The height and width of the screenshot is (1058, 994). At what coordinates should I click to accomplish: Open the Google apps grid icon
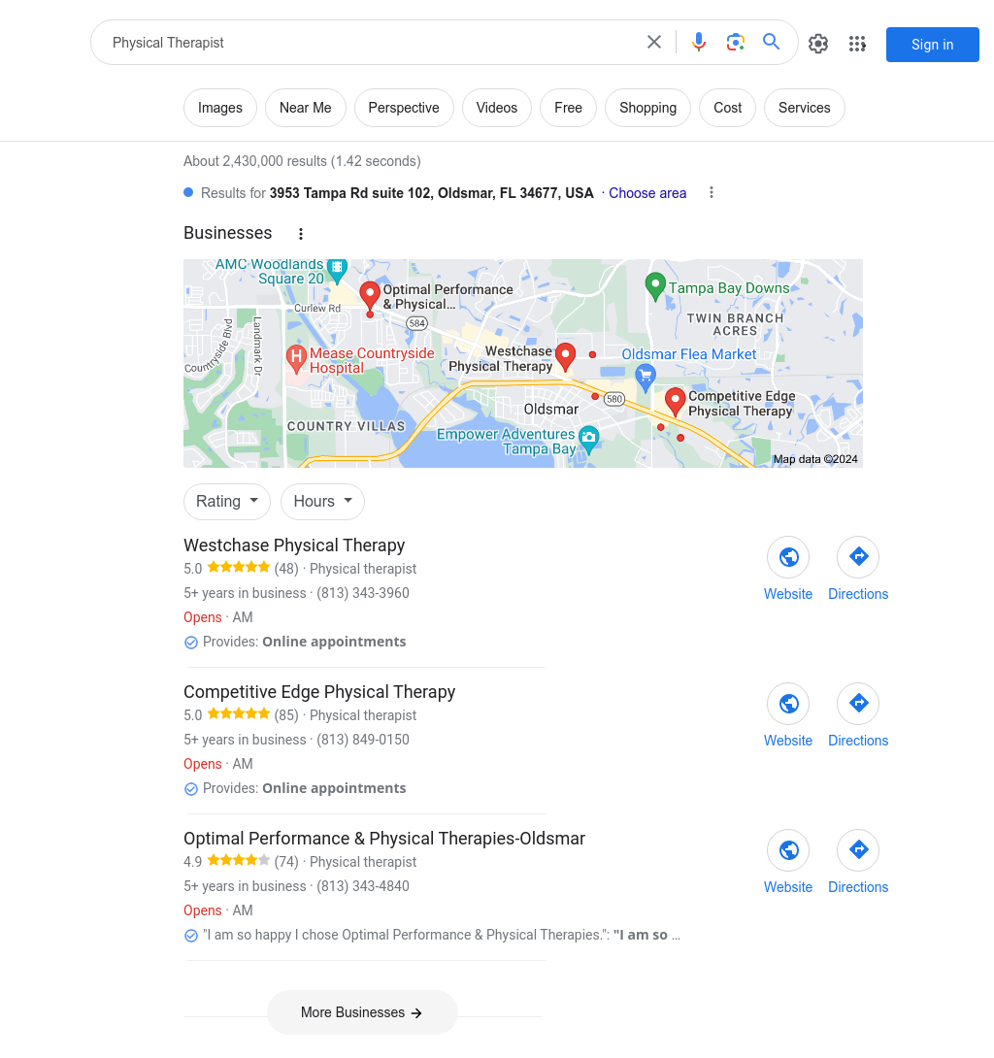(x=857, y=44)
